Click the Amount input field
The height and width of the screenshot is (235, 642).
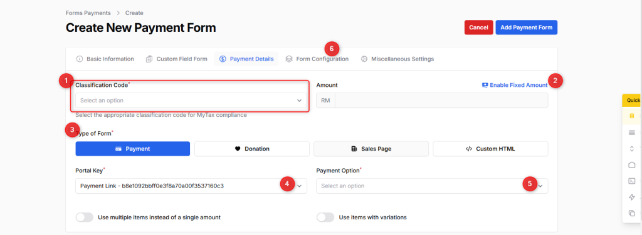441,101
